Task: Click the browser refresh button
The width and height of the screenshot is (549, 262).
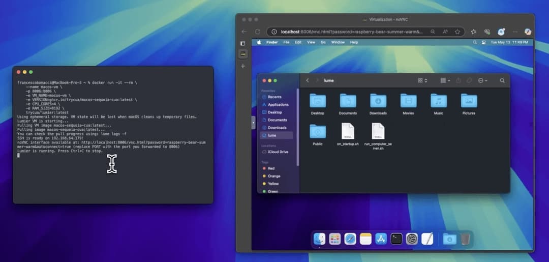Action: click(258, 32)
